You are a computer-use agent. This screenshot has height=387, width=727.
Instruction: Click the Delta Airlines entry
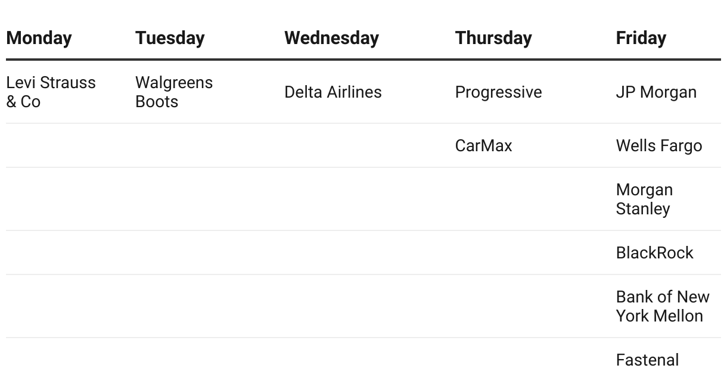tap(333, 92)
